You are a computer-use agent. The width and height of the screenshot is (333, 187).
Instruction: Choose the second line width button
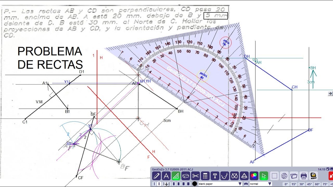(x=159, y=184)
